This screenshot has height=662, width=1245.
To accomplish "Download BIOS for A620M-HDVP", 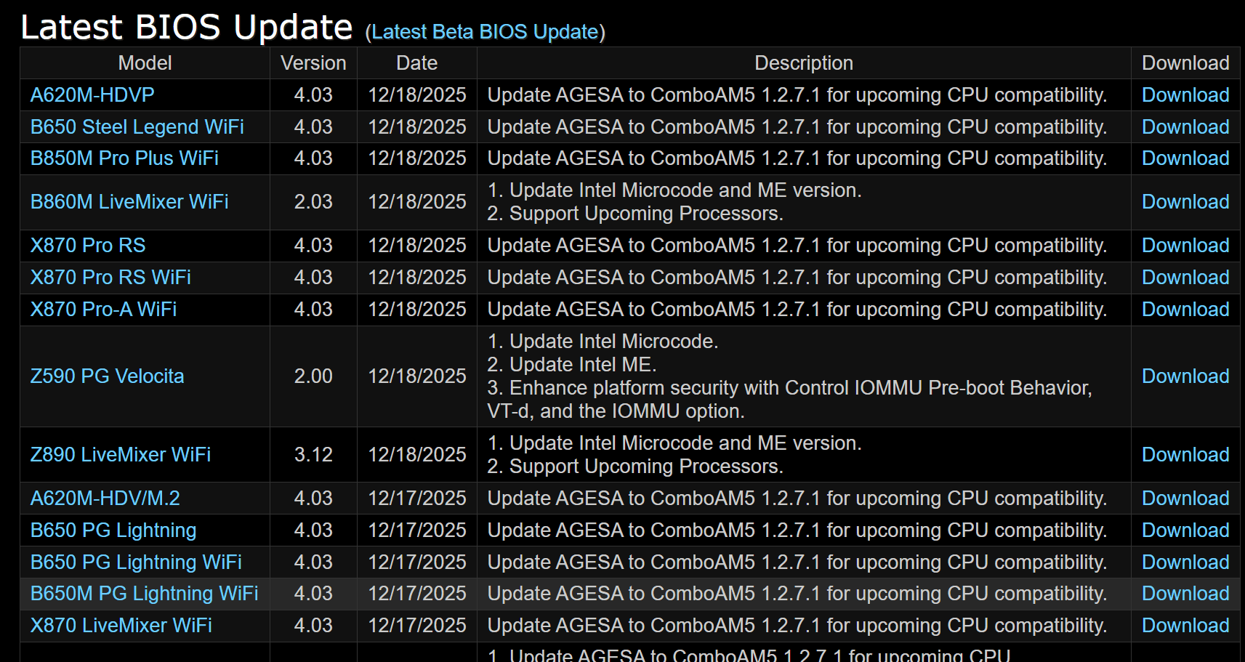I will (x=1185, y=95).
